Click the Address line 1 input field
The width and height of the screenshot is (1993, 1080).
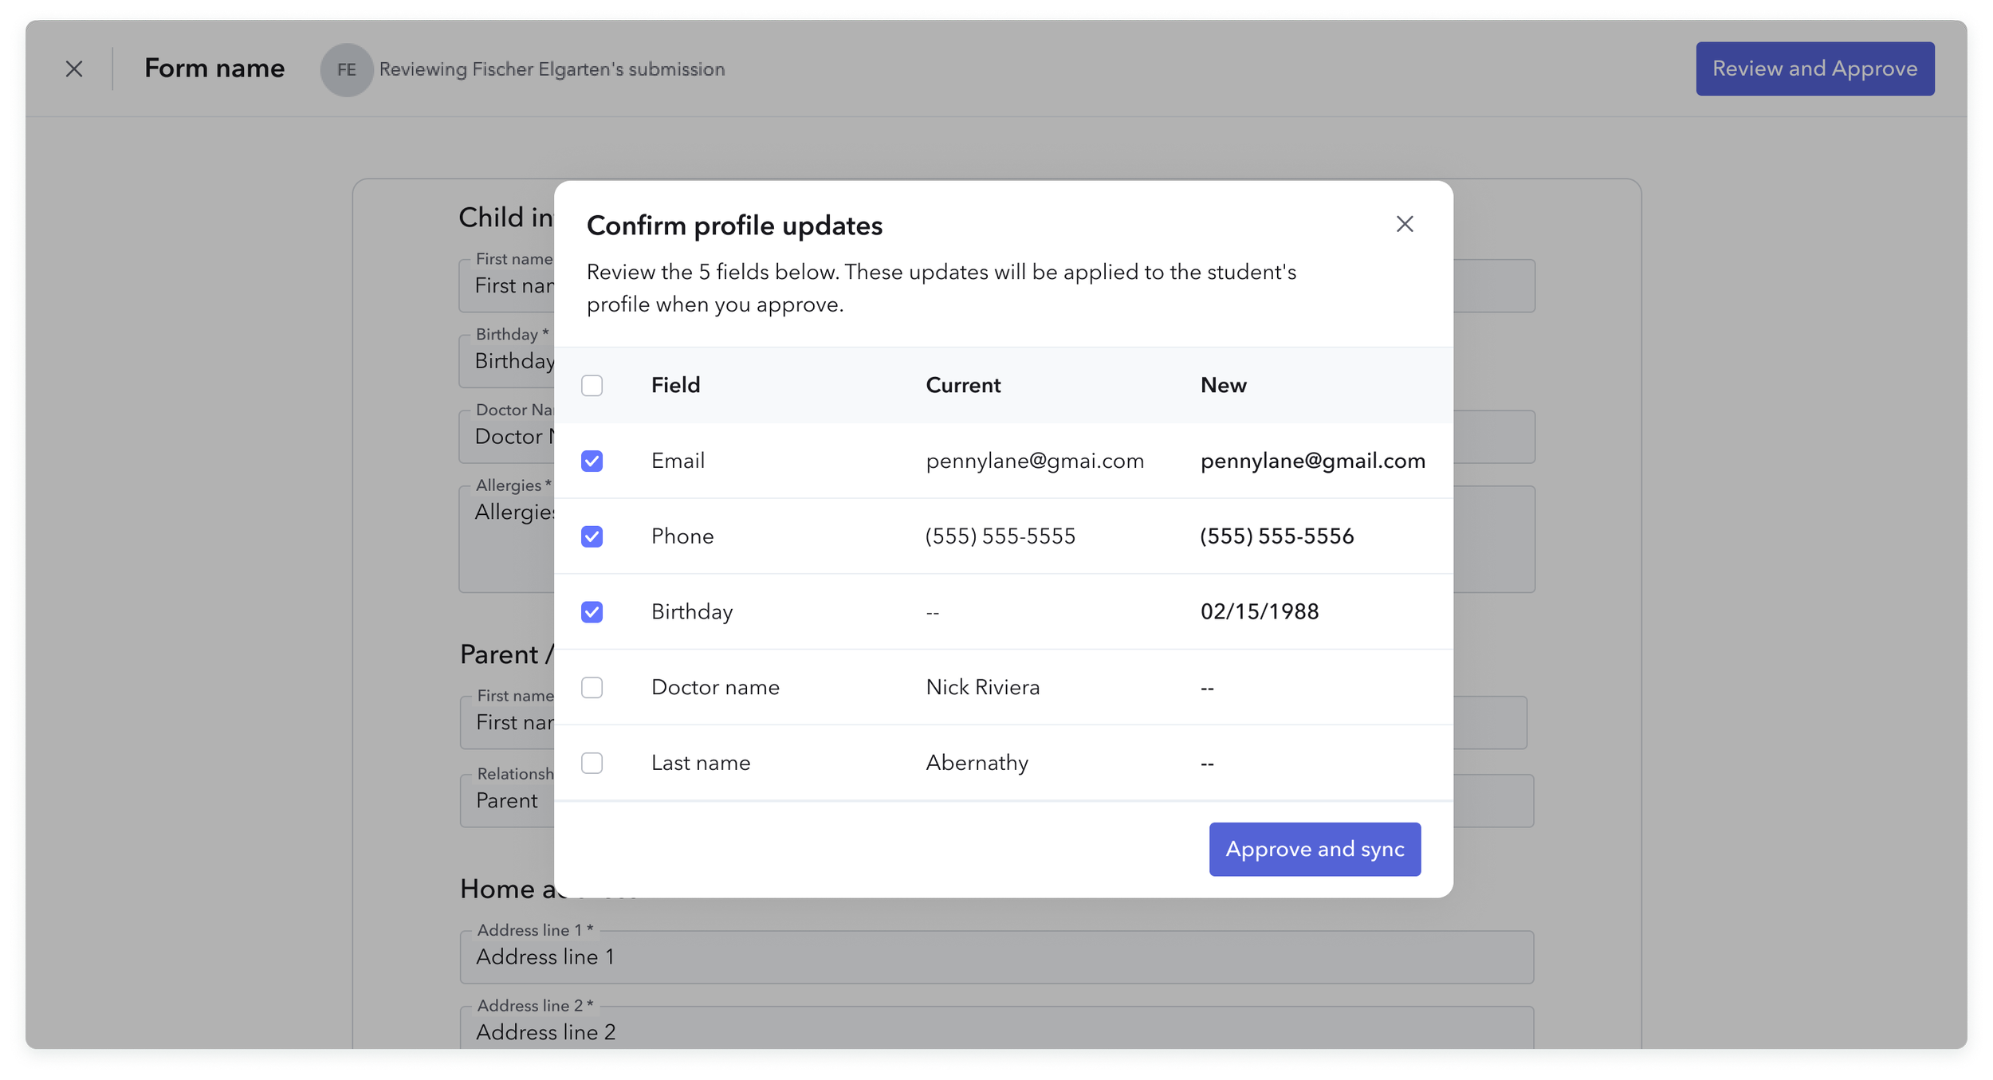(x=996, y=957)
